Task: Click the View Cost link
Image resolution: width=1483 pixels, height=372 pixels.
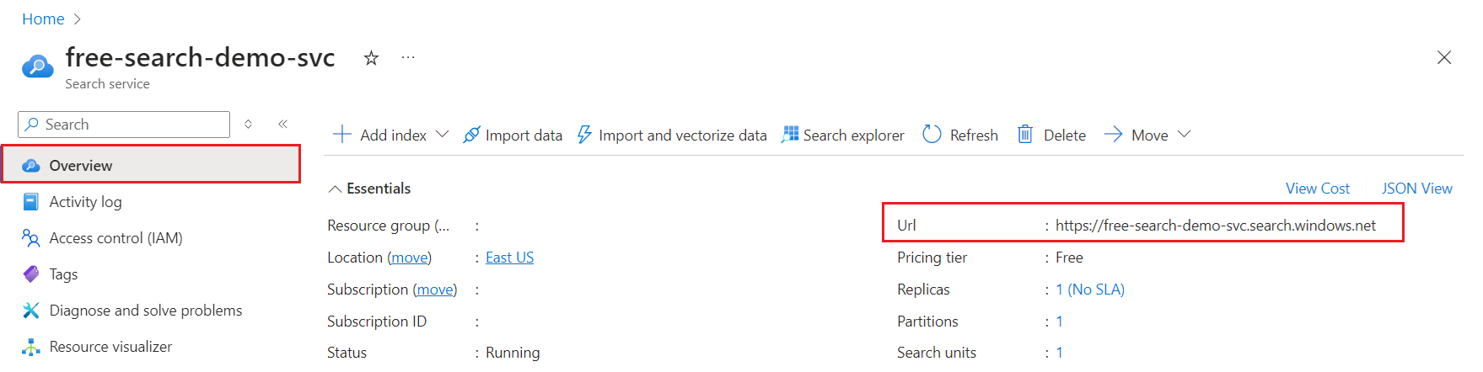Action: [x=1317, y=189]
